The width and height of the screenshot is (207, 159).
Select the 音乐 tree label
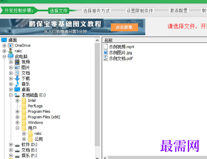(25, 84)
